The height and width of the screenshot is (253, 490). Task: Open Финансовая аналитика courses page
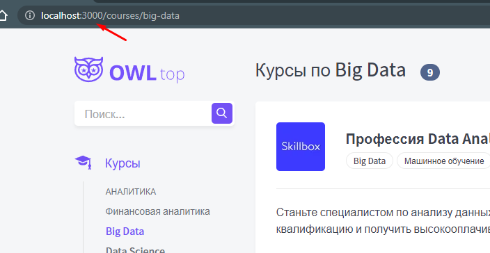click(157, 211)
